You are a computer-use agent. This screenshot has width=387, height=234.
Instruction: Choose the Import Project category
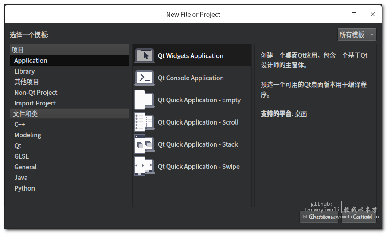coord(70,103)
